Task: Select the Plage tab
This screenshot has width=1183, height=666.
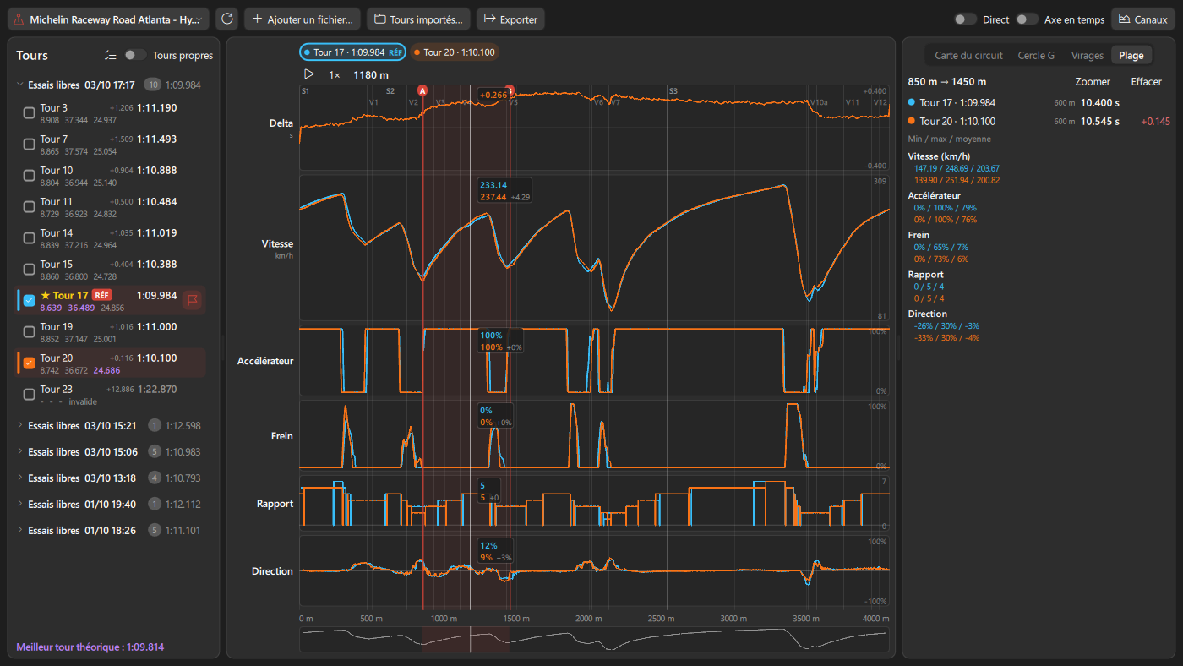Action: pyautogui.click(x=1131, y=55)
